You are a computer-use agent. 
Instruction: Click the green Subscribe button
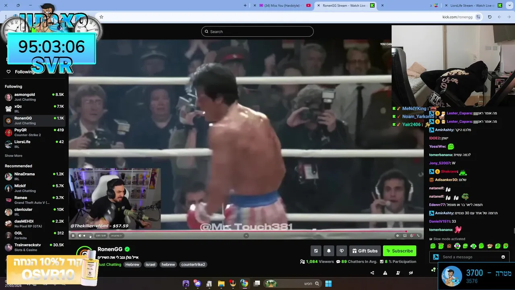tap(400, 251)
